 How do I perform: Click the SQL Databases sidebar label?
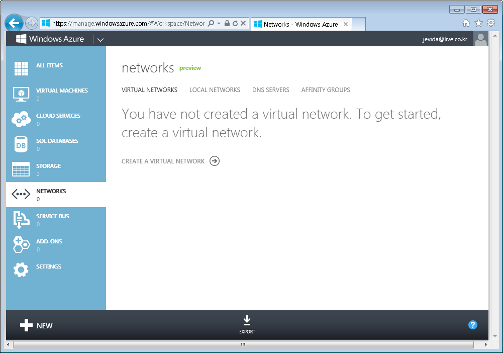coord(57,141)
